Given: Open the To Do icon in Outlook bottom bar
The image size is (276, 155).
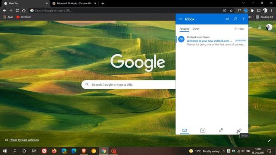Looking at the screenshot, I should click(x=239, y=130).
